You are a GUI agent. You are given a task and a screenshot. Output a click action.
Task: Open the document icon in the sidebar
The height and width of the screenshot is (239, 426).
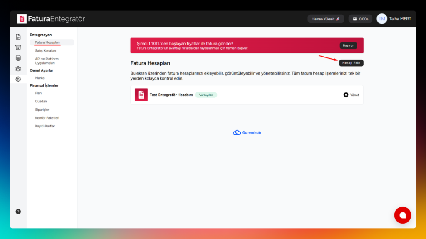(18, 37)
